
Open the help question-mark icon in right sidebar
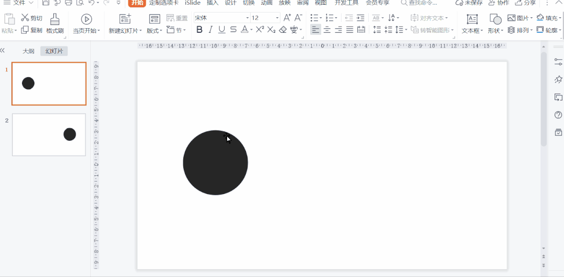558,115
